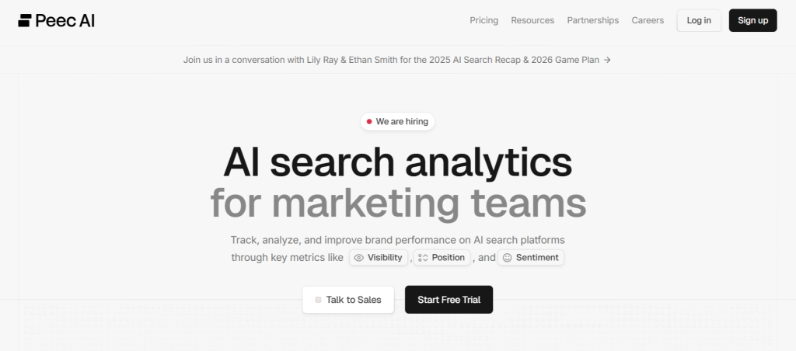Click the Position metric icon

click(x=423, y=258)
